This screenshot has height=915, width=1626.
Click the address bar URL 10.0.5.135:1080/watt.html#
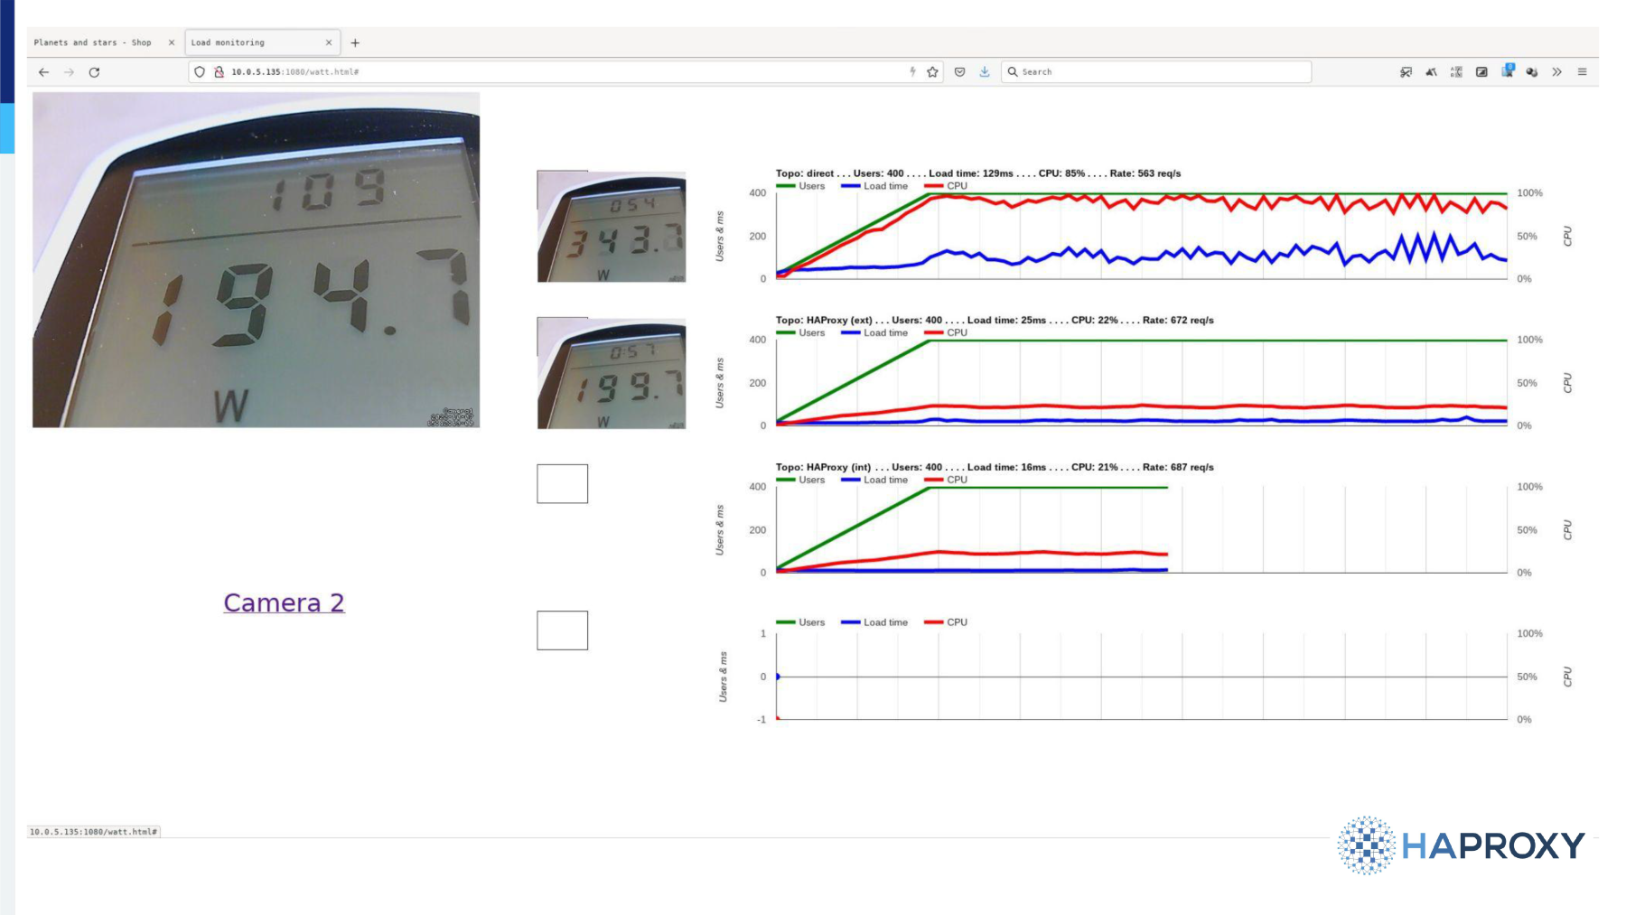[x=294, y=71]
